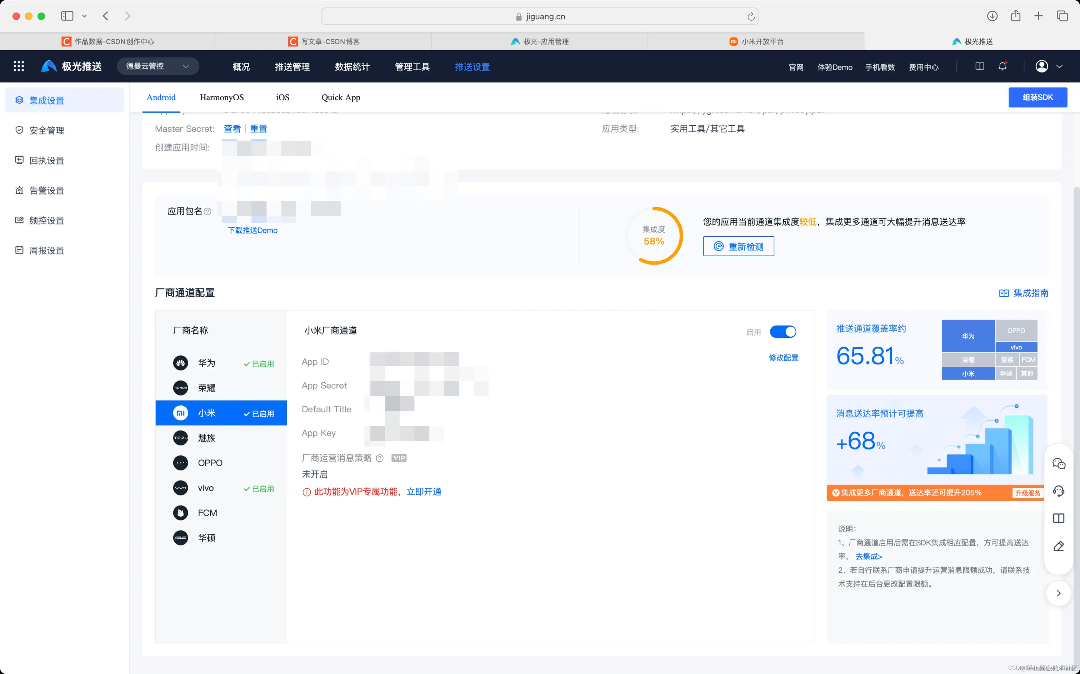1080x674 pixels.
Task: Click the split-view layout icon in top bar
Action: pyautogui.click(x=980, y=66)
